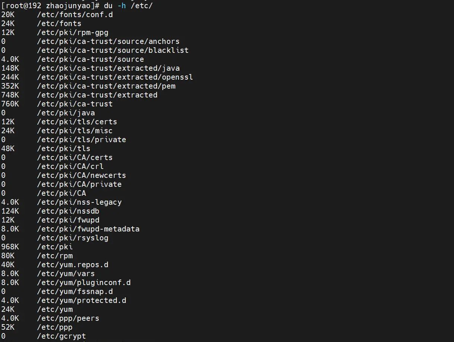Select the /etc/pki/rpm-gpg path

[73, 33]
